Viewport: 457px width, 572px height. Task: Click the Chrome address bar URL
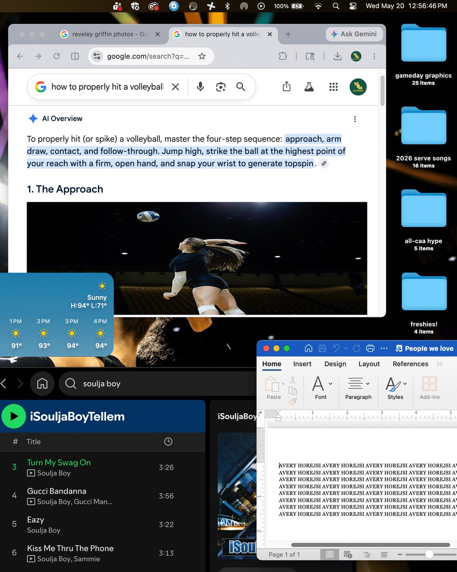point(148,56)
